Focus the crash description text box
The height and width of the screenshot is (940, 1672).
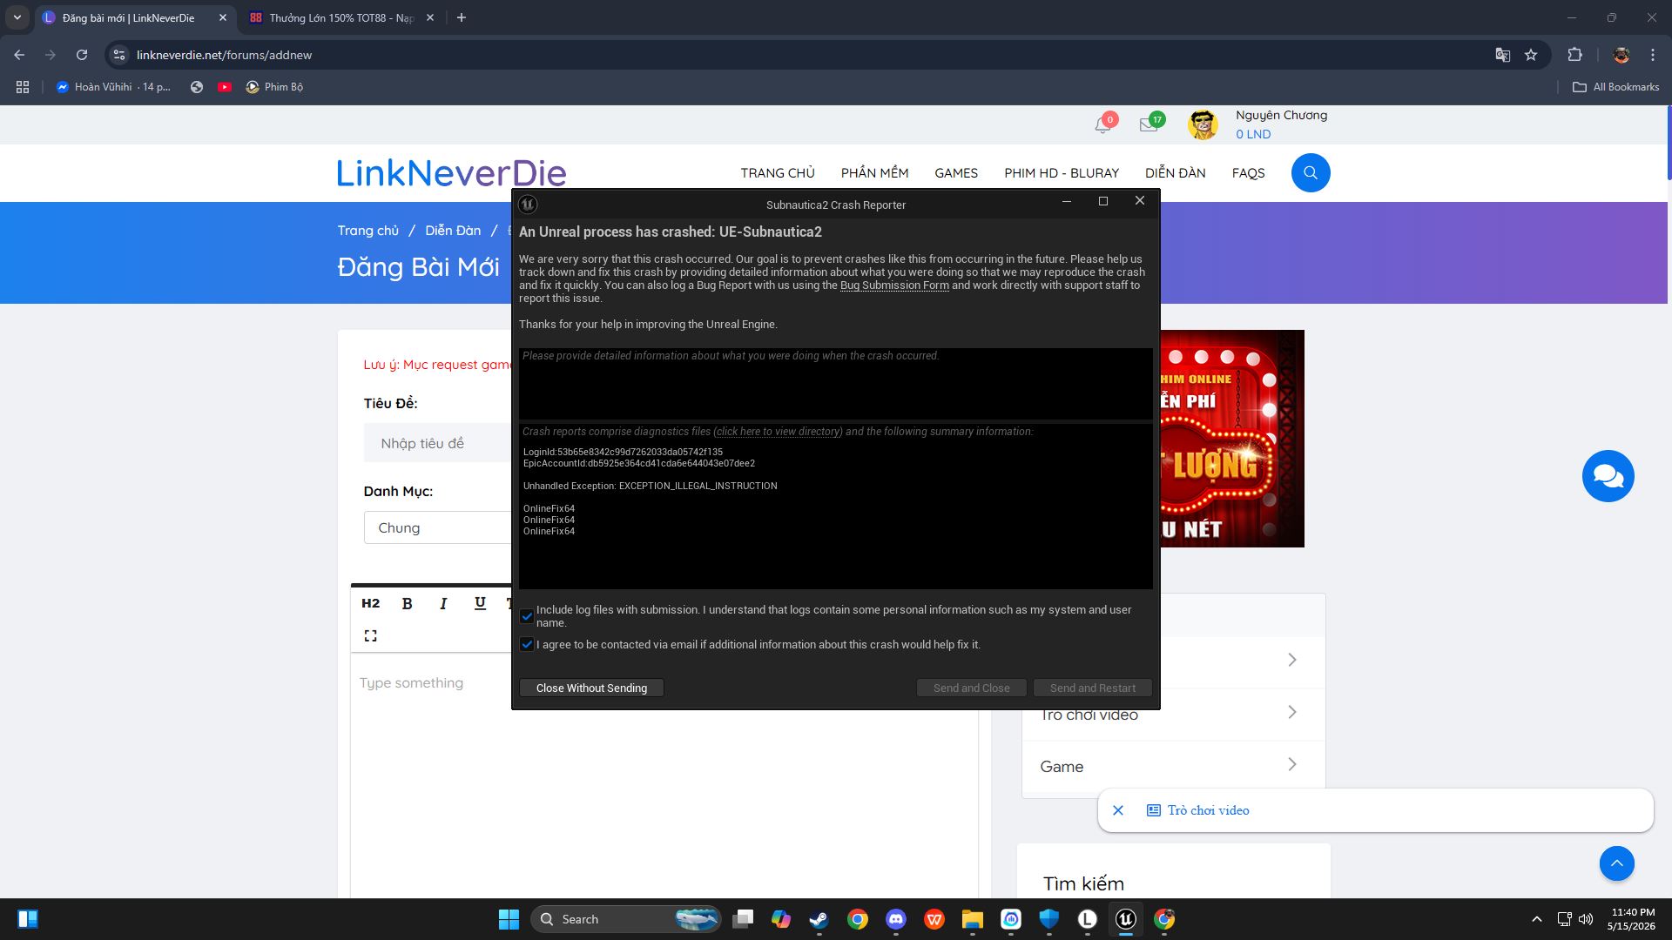click(835, 384)
